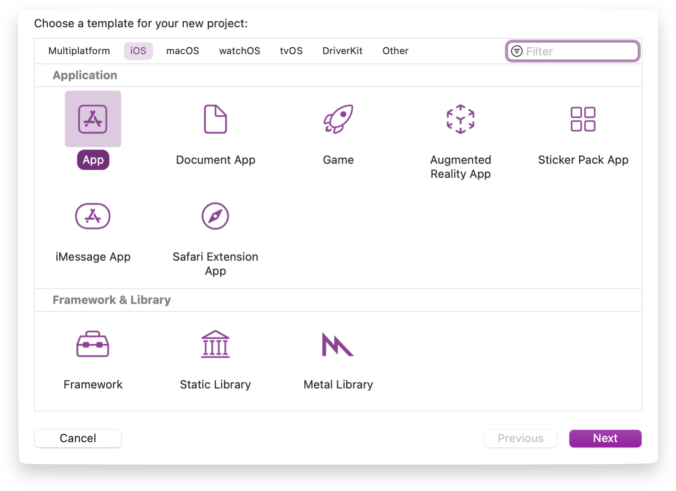Pick the Safari Extension App compass icon
The image size is (676, 491).
coord(215,216)
